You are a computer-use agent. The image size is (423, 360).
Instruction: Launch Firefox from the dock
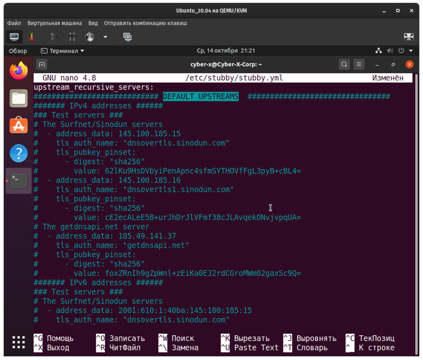pyautogui.click(x=19, y=71)
